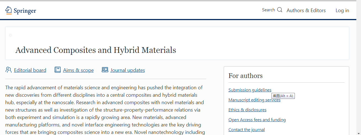
Task: Click the Aims & scope book icon
Action: click(x=58, y=70)
